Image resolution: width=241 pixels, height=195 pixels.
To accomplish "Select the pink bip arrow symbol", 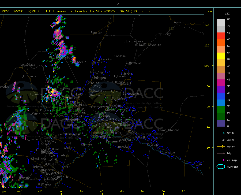I will [221, 153].
